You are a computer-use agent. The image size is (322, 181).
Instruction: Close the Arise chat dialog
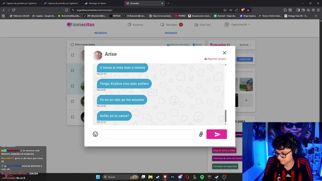click(x=224, y=53)
